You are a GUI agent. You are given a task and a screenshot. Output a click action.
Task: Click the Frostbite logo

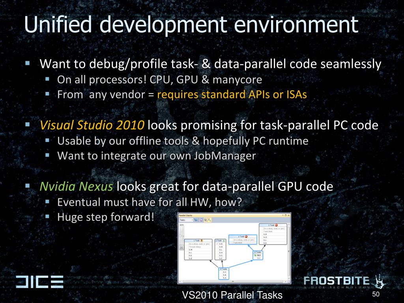click(345, 282)
